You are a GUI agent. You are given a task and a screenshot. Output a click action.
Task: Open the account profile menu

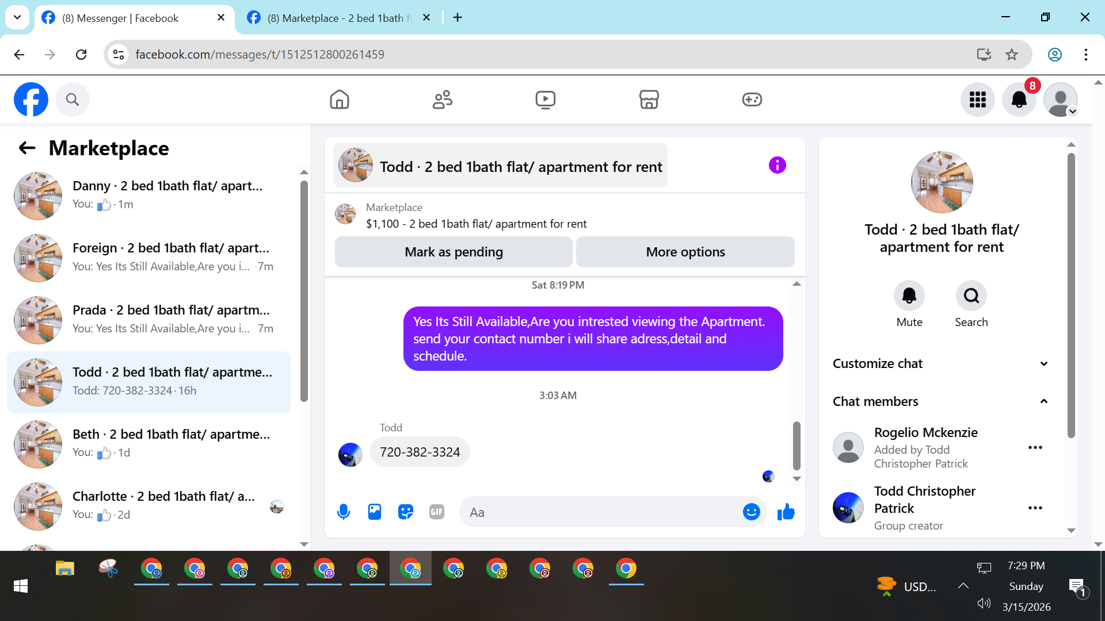click(1061, 99)
